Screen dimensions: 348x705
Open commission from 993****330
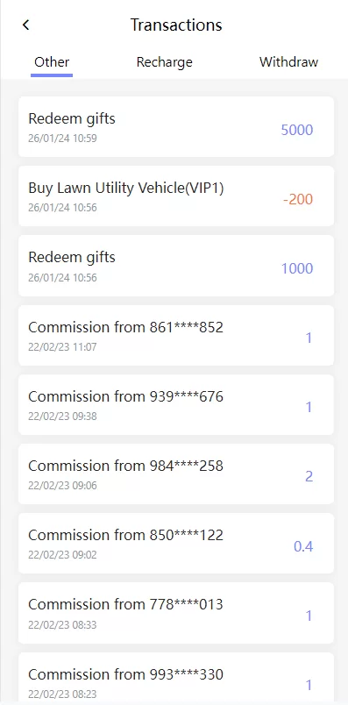[176, 677]
